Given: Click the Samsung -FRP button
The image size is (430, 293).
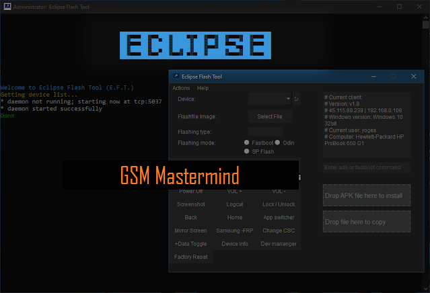Looking at the screenshot, I should 235,231.
